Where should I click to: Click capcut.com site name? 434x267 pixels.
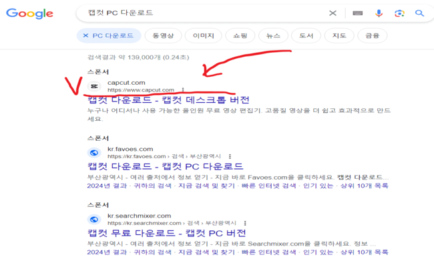[126, 83]
